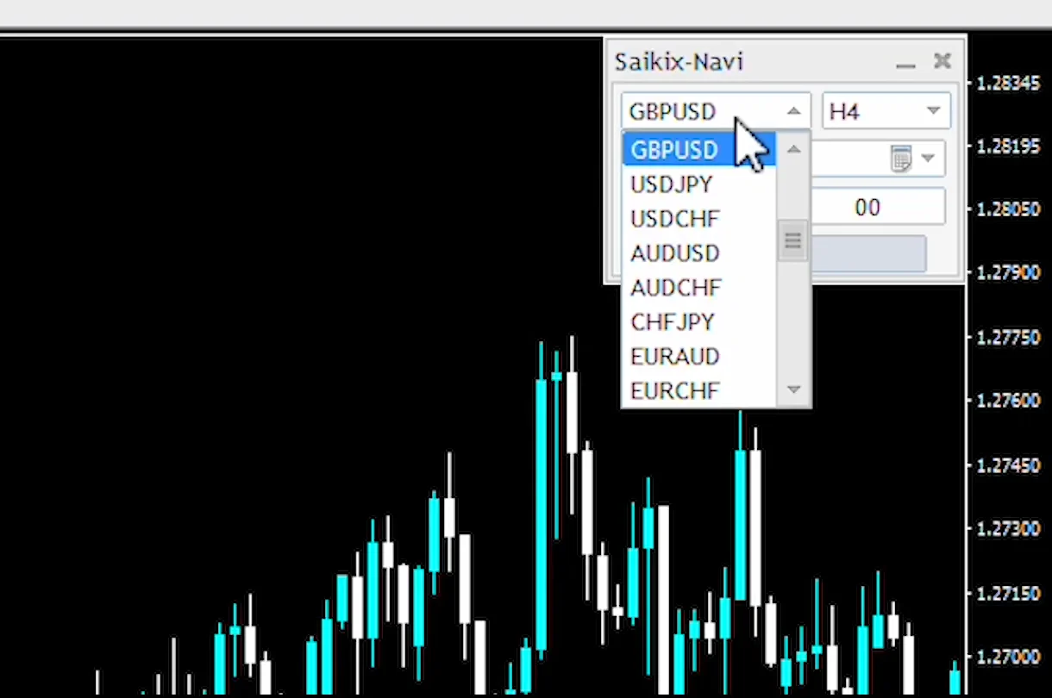
Task: Click the 1.27600 price axis label
Action: 1008,402
